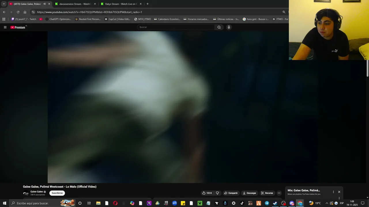Image resolution: width=369 pixels, height=207 pixels.
Task: Click the YouTube search magnifier button
Action: (219, 27)
